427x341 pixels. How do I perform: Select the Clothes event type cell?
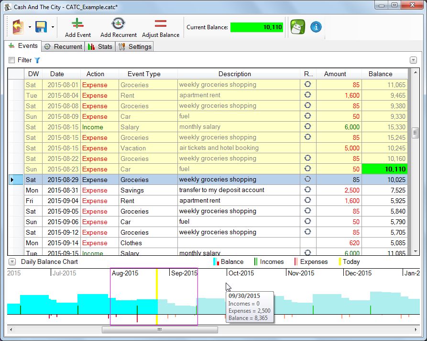[x=148, y=243]
